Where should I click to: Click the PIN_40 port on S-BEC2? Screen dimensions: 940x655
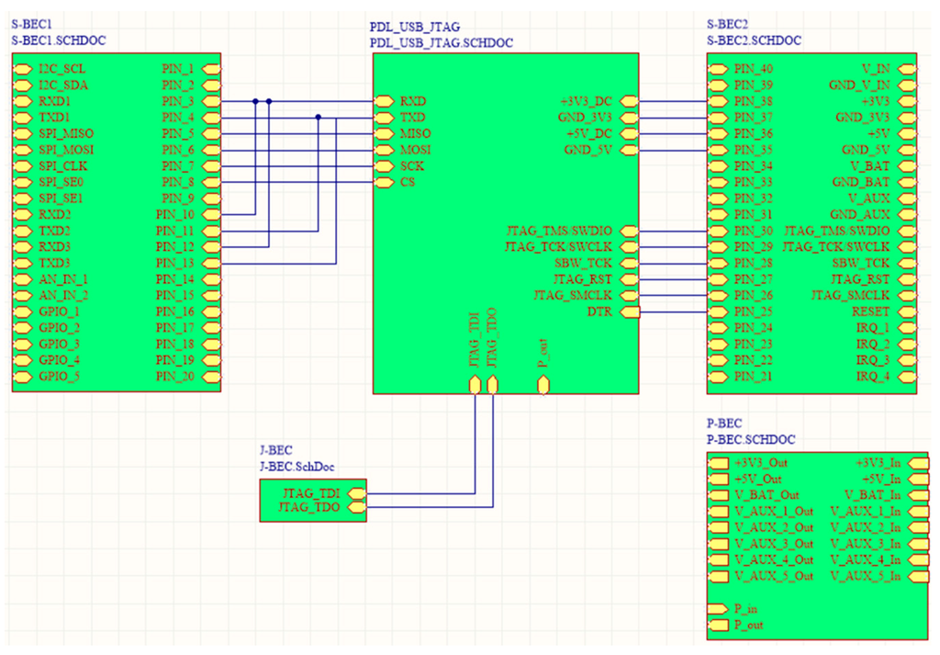click(x=717, y=69)
